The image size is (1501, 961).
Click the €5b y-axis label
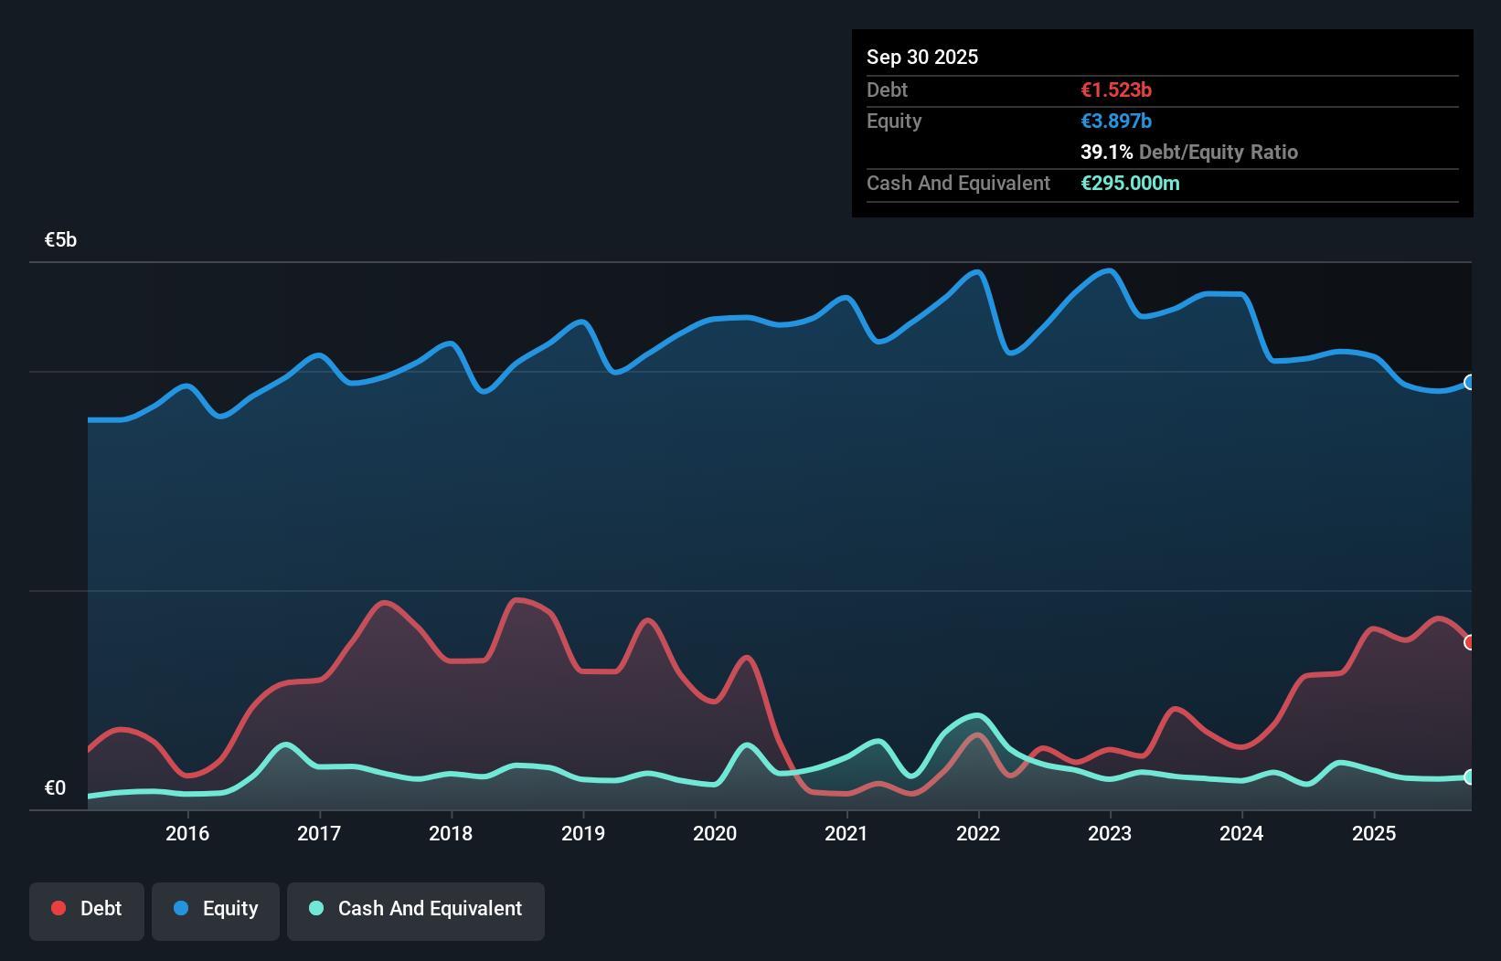[60, 240]
